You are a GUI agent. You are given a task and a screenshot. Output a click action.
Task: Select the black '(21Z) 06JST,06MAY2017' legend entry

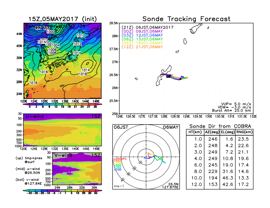[x=147, y=28]
